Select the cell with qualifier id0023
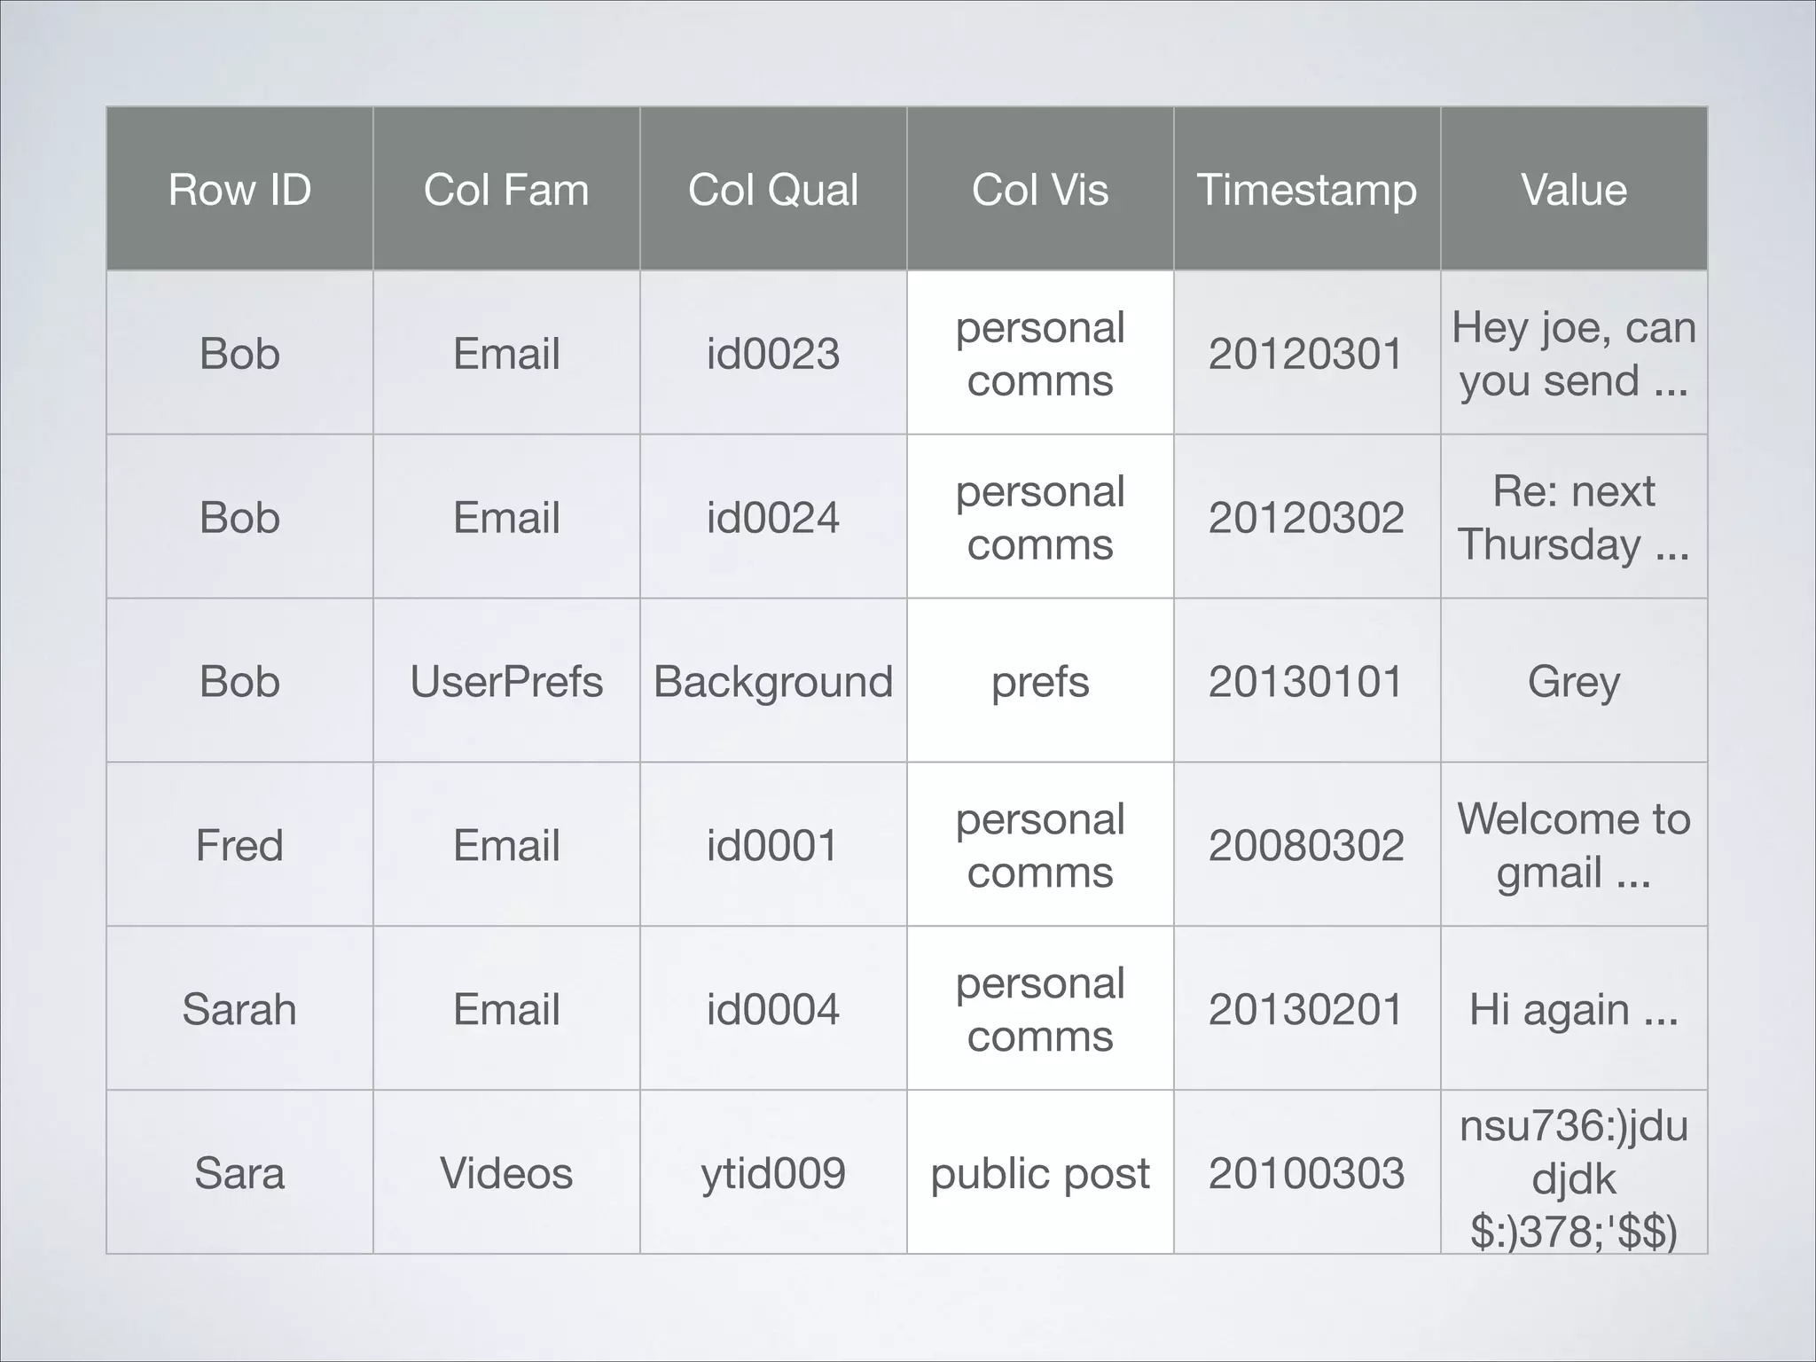1816x1362 pixels. 773,353
